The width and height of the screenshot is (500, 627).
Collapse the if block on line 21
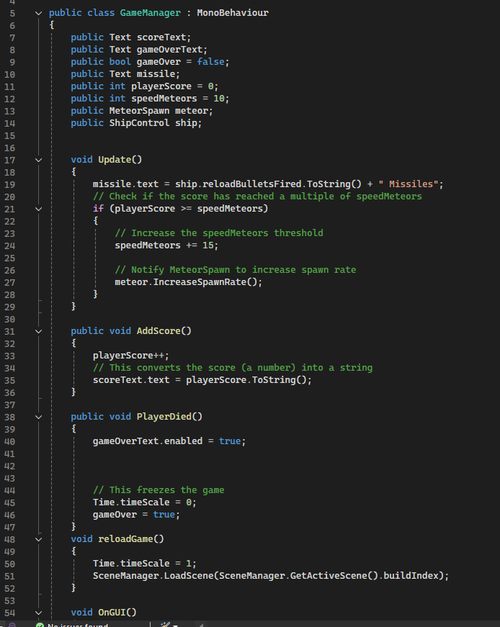click(38, 209)
